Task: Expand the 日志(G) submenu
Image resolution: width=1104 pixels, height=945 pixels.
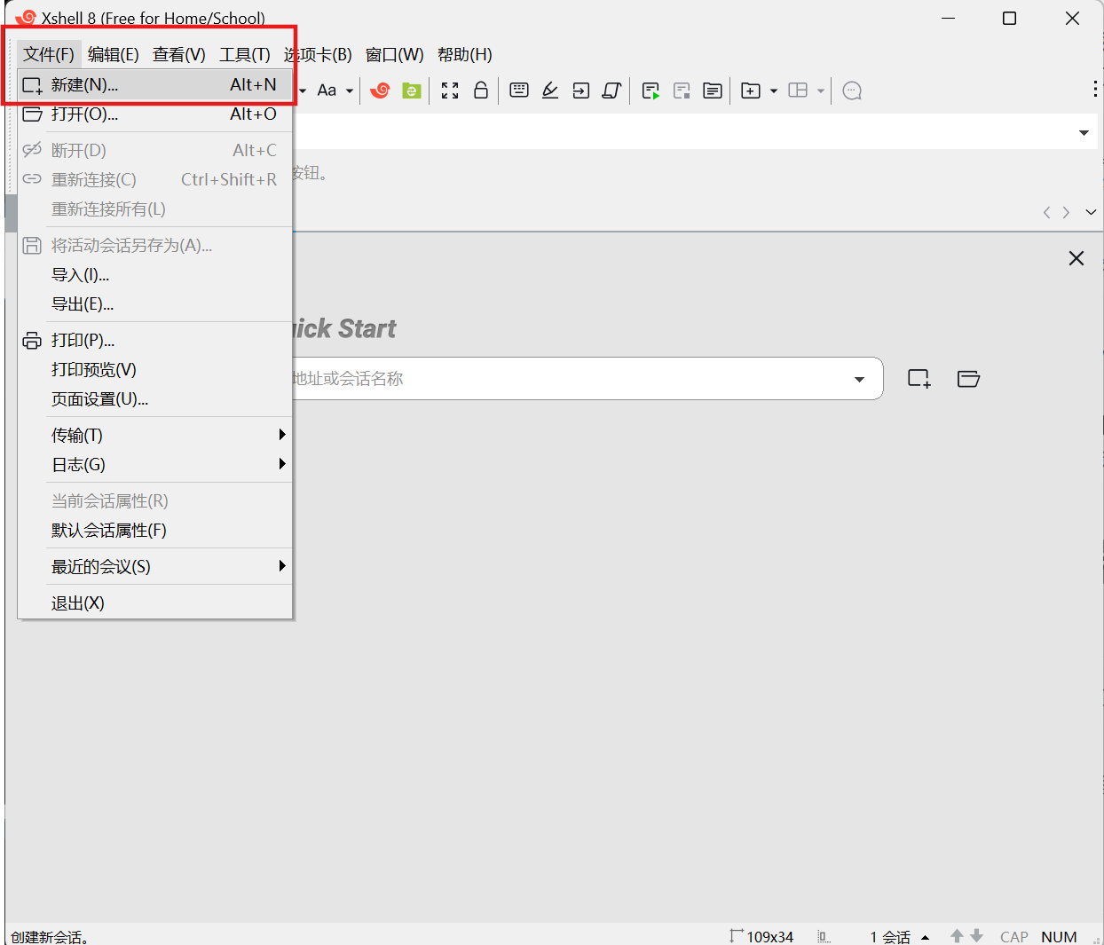Action: pyautogui.click(x=154, y=465)
